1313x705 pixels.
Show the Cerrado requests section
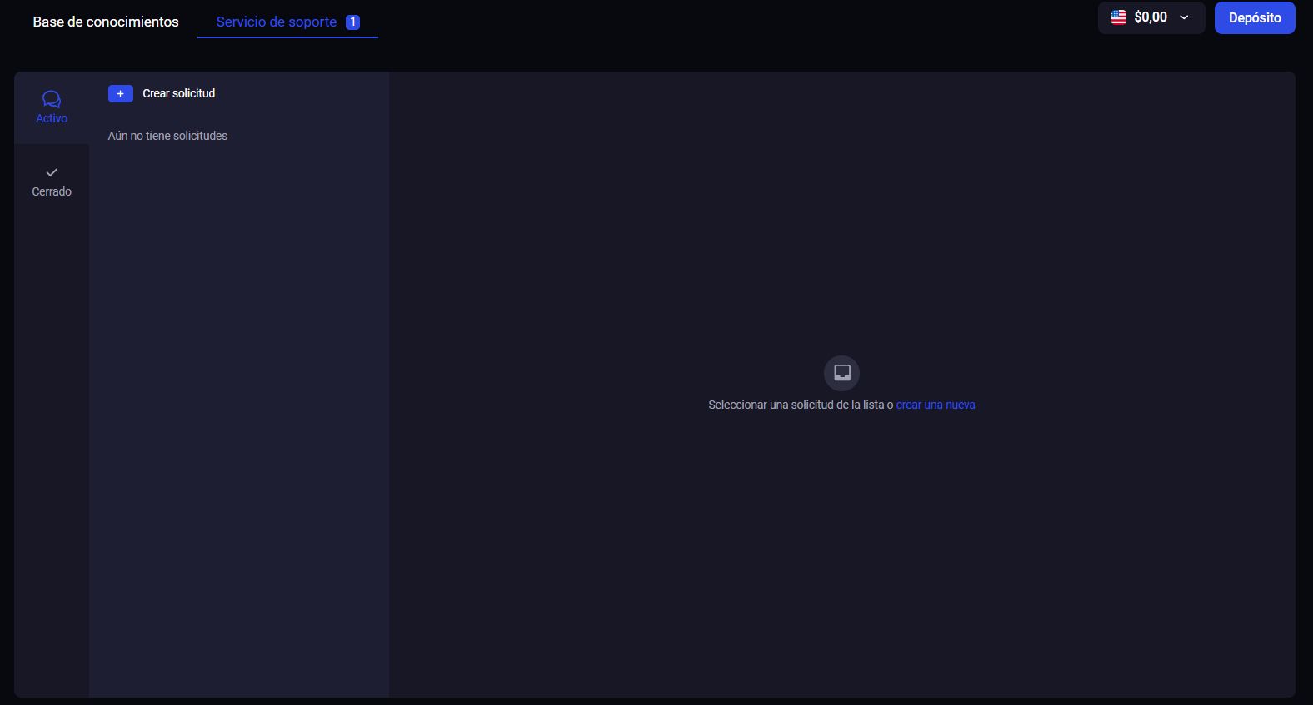point(52,181)
